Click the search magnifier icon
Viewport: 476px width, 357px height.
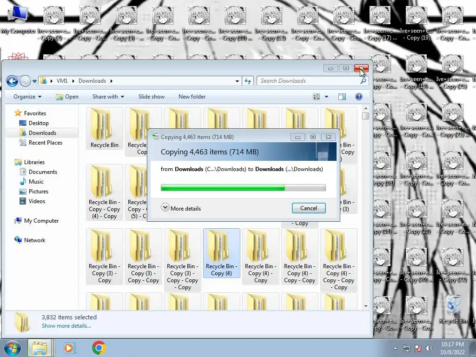tap(363, 81)
